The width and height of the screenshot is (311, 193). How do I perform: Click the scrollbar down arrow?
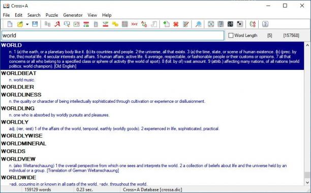[307, 182]
